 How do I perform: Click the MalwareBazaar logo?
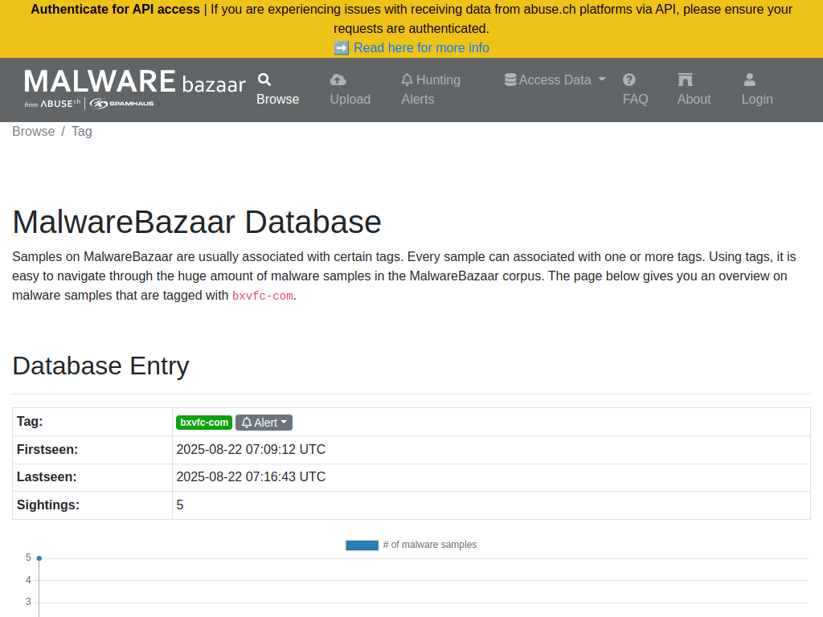tap(135, 89)
